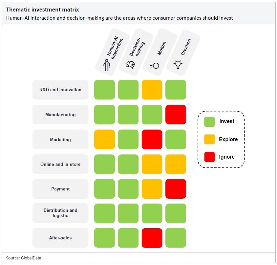Select the red Ignore legend swatch
Screen dimensions: 277x265
pos(209,157)
